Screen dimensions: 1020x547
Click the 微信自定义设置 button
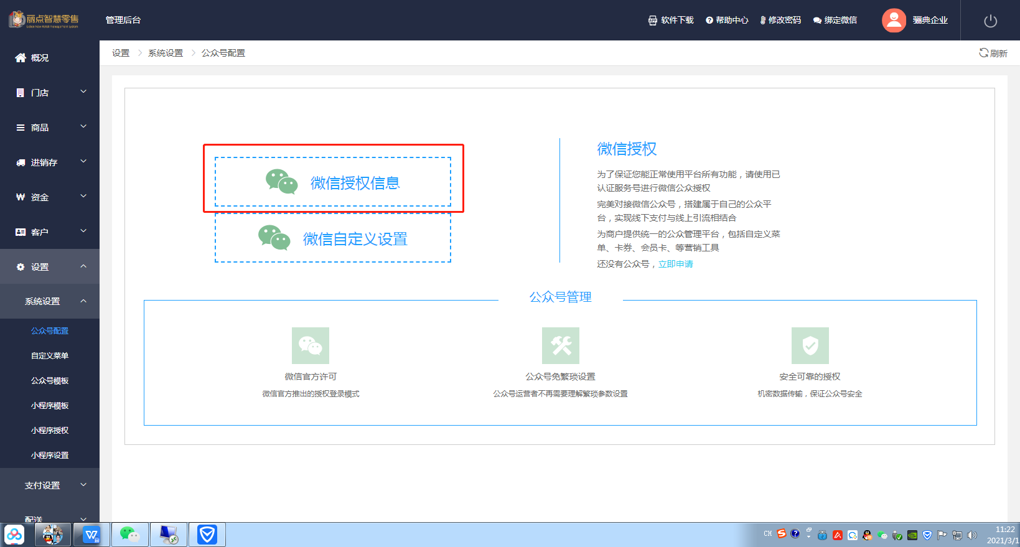(333, 238)
